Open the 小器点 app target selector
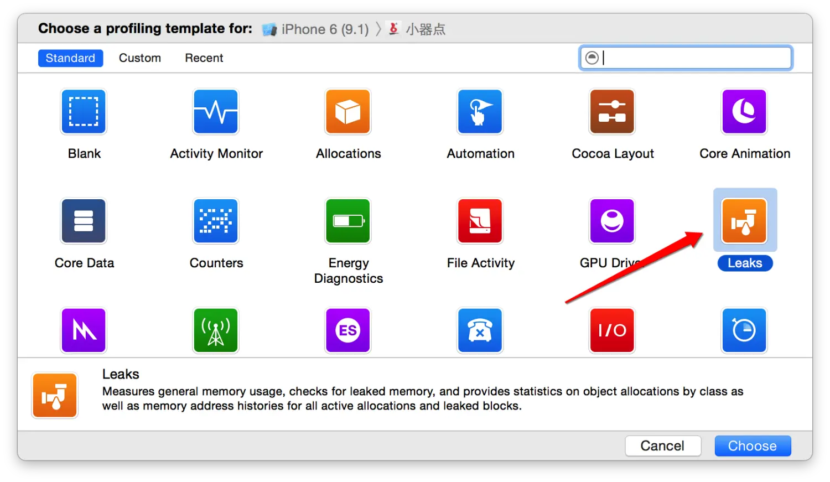 [x=417, y=29]
